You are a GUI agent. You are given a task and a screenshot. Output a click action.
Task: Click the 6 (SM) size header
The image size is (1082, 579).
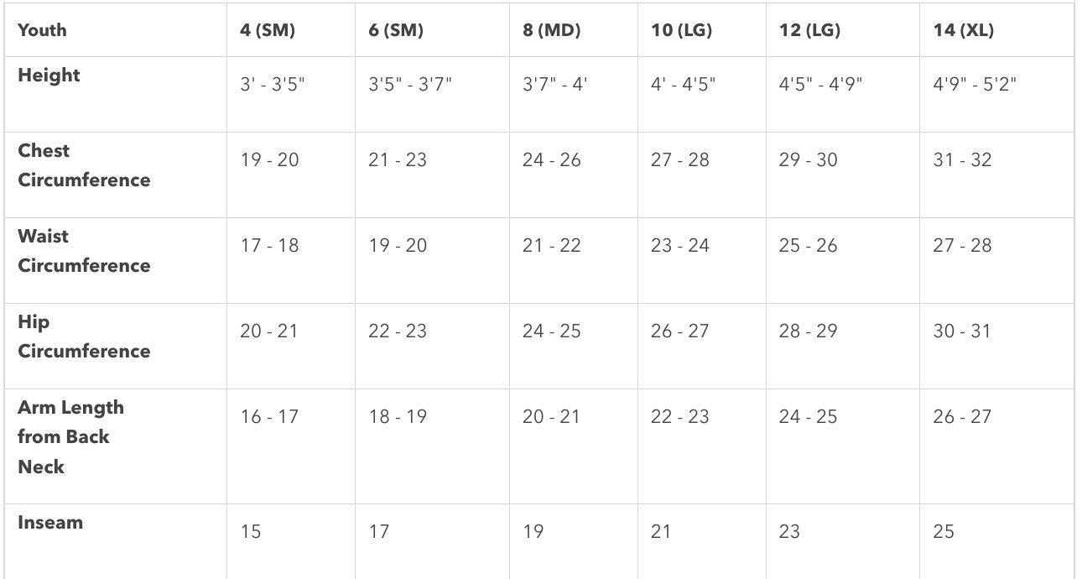tap(396, 30)
